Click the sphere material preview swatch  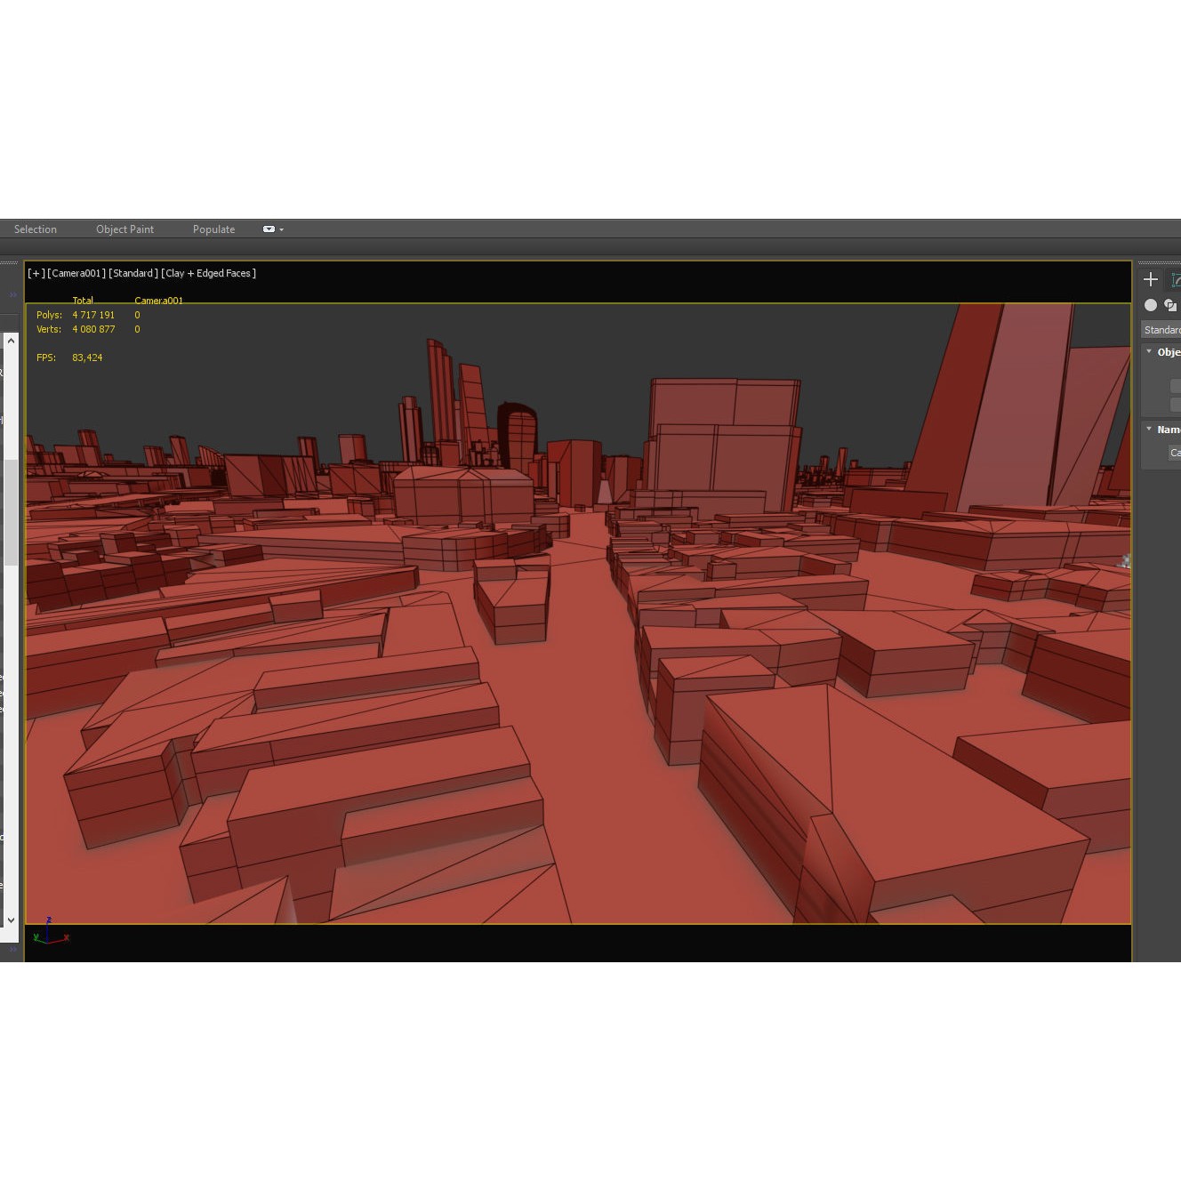coord(1151,305)
